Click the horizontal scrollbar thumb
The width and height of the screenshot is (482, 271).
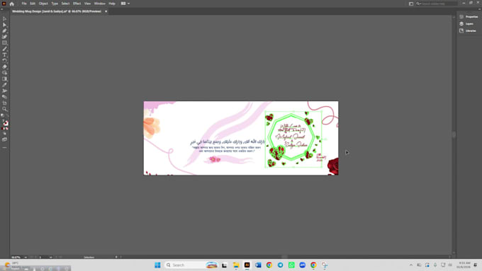(285, 257)
